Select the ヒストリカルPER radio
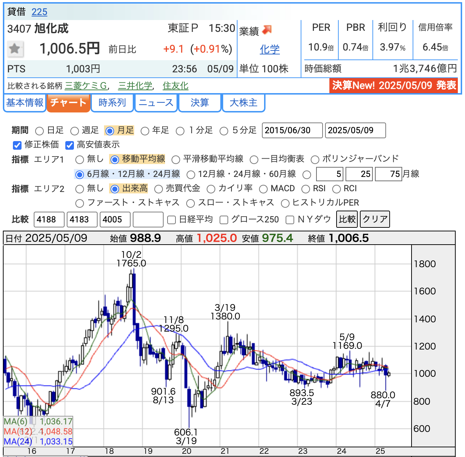465x457 pixels. click(285, 203)
